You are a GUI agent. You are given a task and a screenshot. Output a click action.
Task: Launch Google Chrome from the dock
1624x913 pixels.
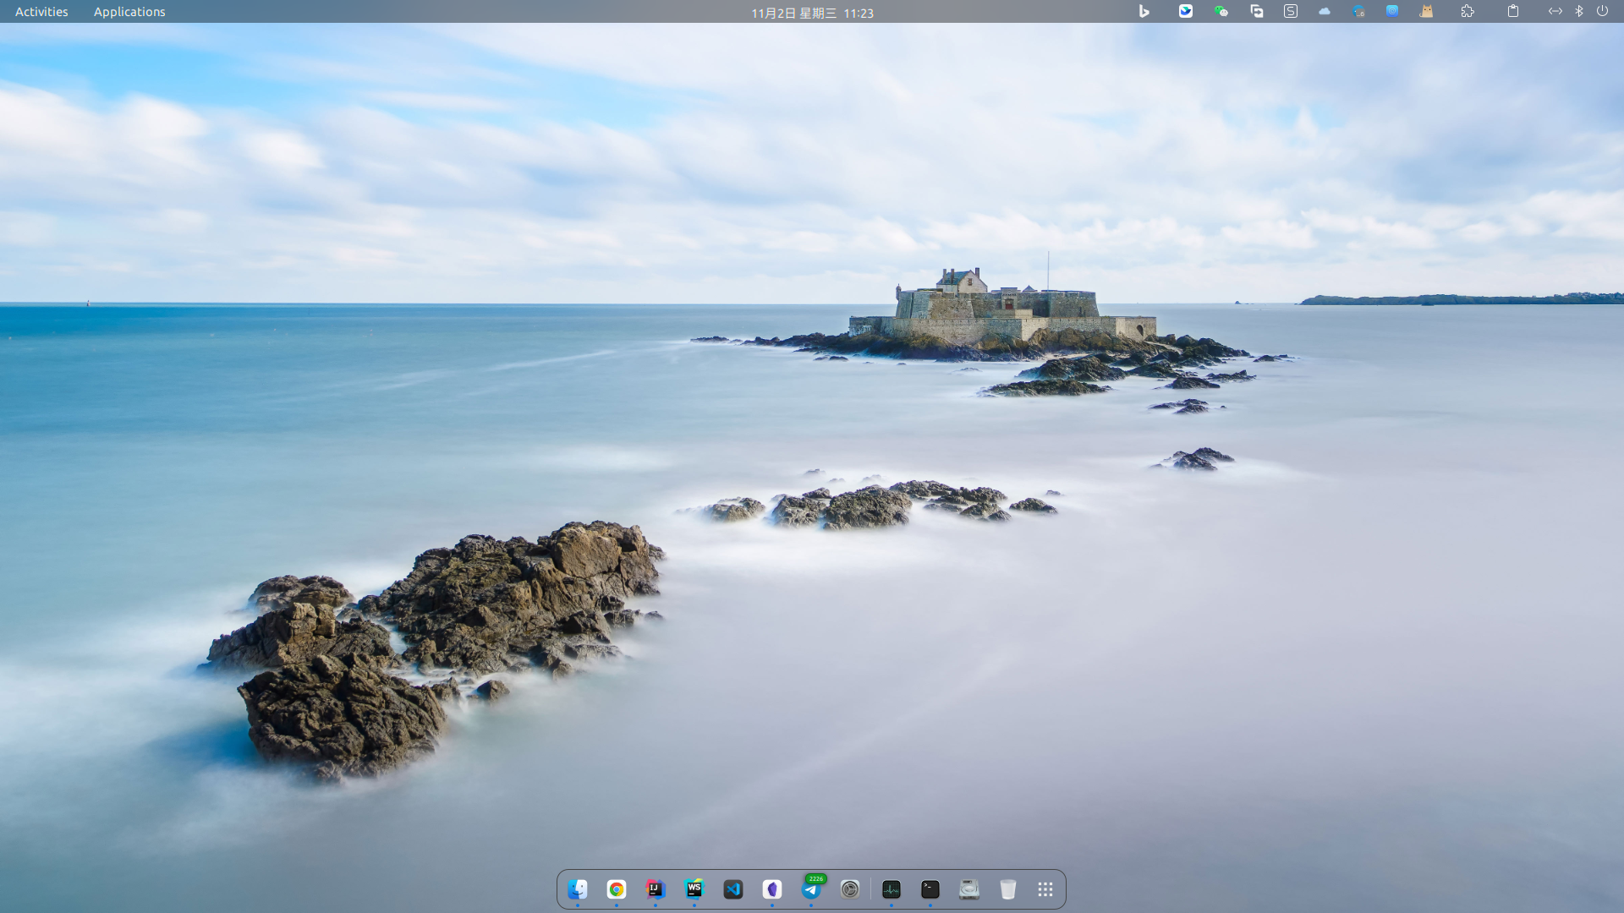coord(617,889)
